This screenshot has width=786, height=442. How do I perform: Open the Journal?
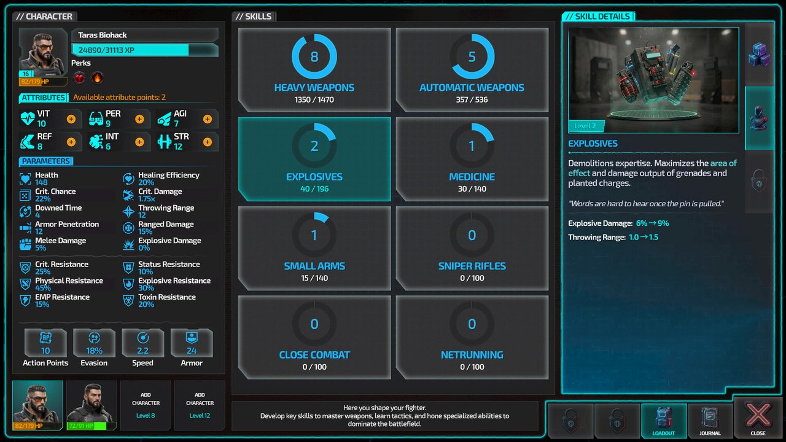(x=710, y=420)
